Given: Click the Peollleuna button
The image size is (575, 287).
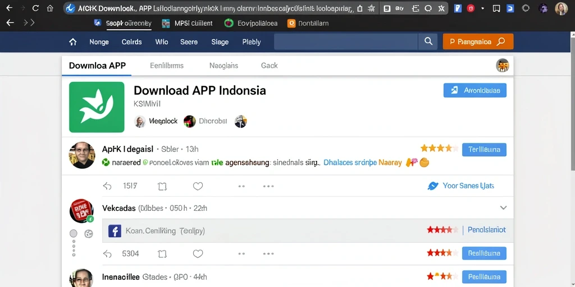Looking at the screenshot, I should (484, 277).
